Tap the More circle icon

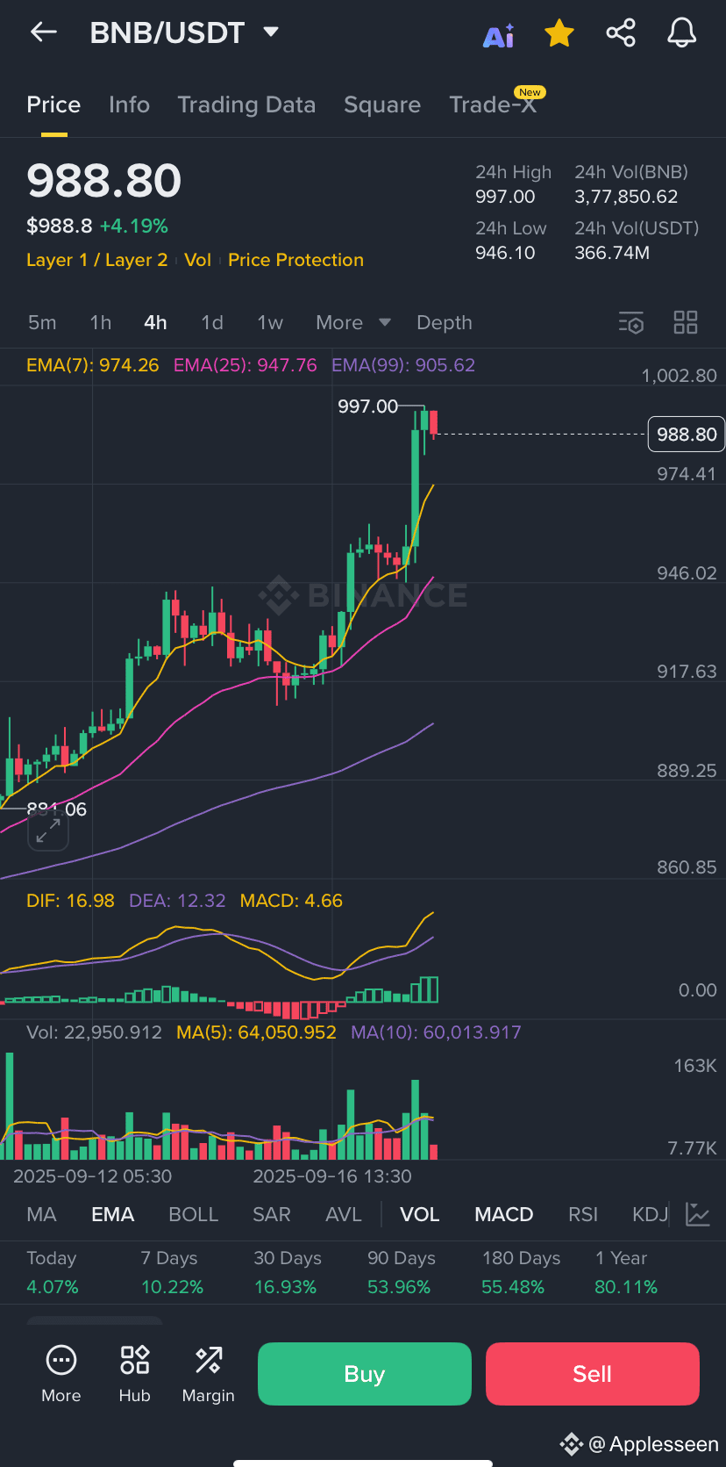61,1374
